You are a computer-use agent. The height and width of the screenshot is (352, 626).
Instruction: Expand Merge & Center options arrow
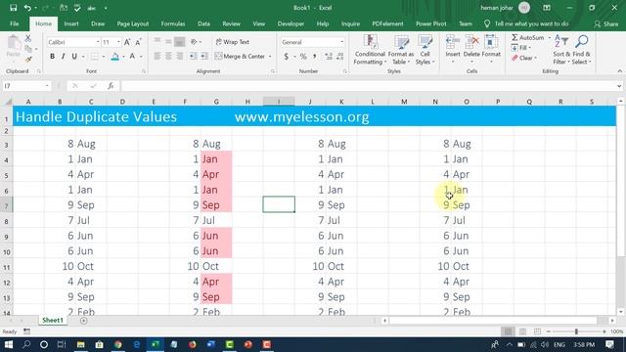(270, 57)
